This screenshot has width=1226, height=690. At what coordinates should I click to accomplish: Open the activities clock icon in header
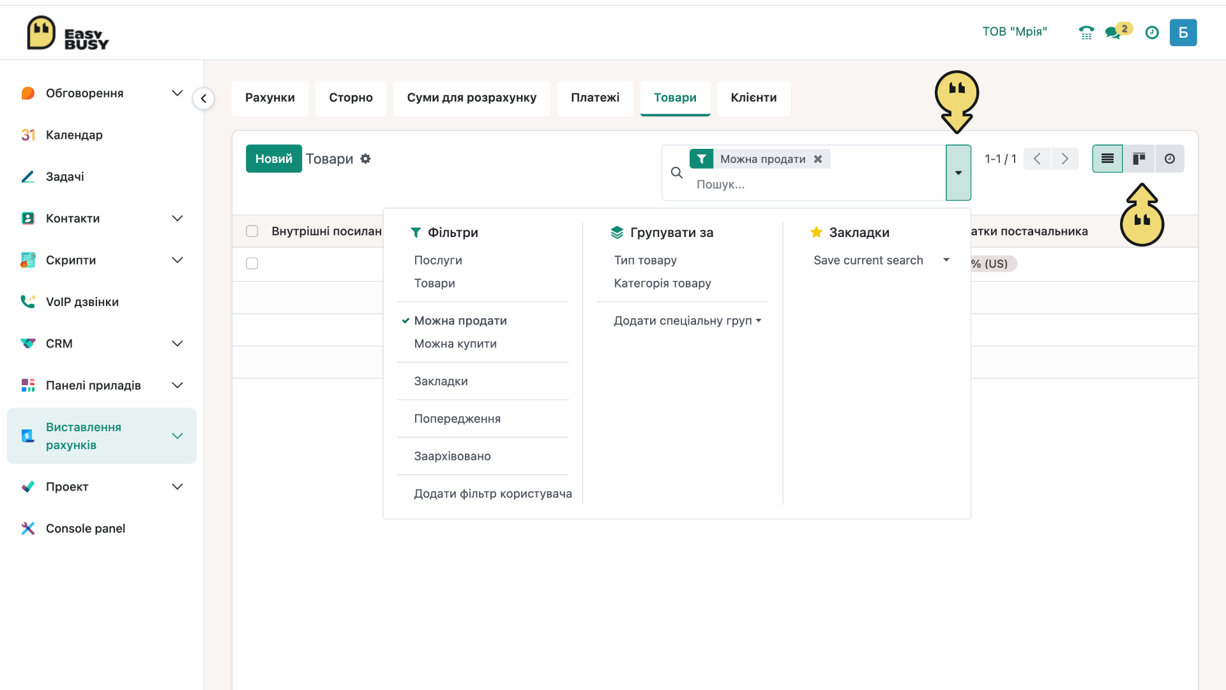click(x=1152, y=33)
